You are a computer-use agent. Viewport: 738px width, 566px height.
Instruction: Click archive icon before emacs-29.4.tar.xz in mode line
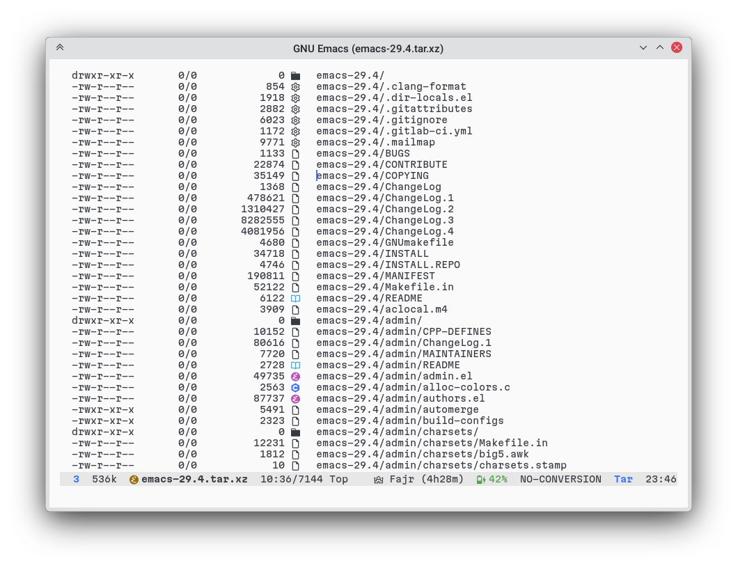134,480
